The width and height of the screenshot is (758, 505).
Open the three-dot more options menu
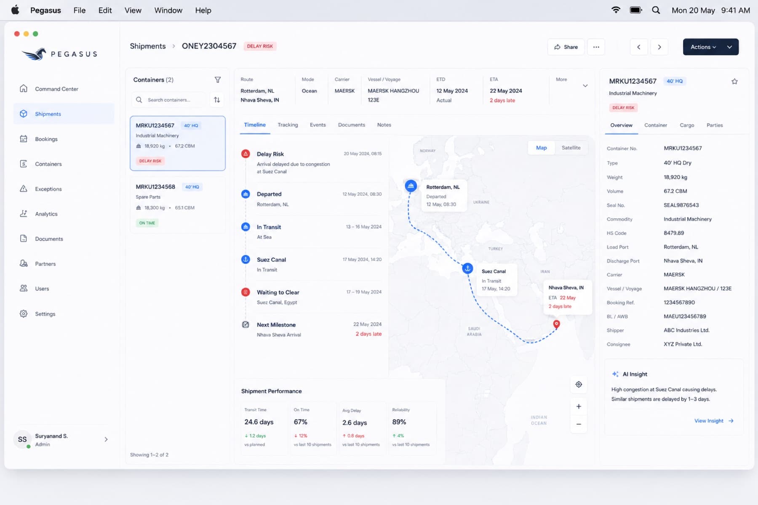pos(596,47)
